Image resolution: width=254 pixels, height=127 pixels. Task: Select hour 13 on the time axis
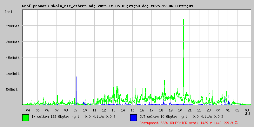click(113, 110)
